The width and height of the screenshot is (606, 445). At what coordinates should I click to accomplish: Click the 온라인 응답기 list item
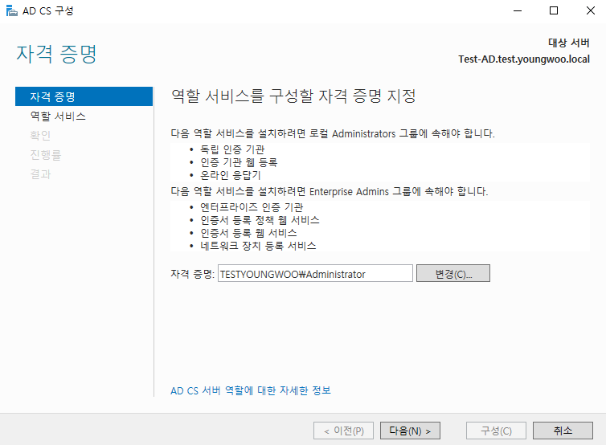[231, 175]
